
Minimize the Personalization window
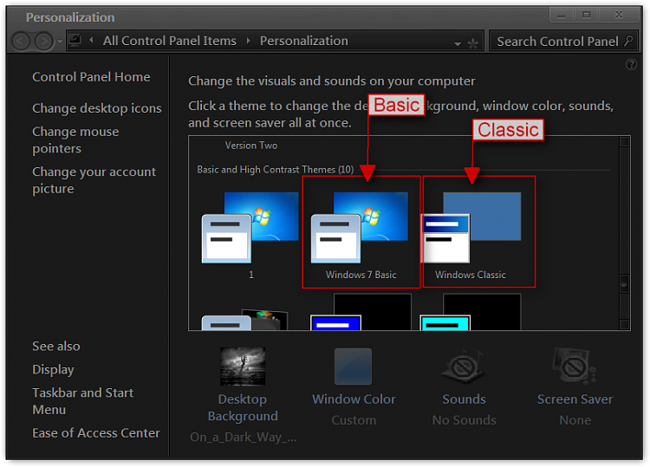pyautogui.click(x=562, y=15)
